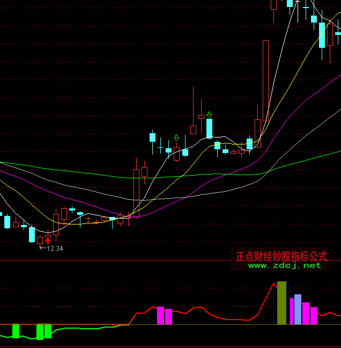
Task: Click the red candle below the leftmost green arrow
Action: point(176,154)
